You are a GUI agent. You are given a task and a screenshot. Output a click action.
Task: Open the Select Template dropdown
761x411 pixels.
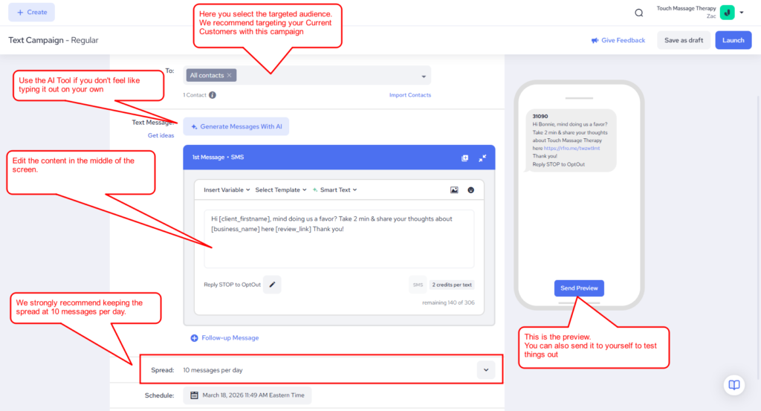(281, 190)
